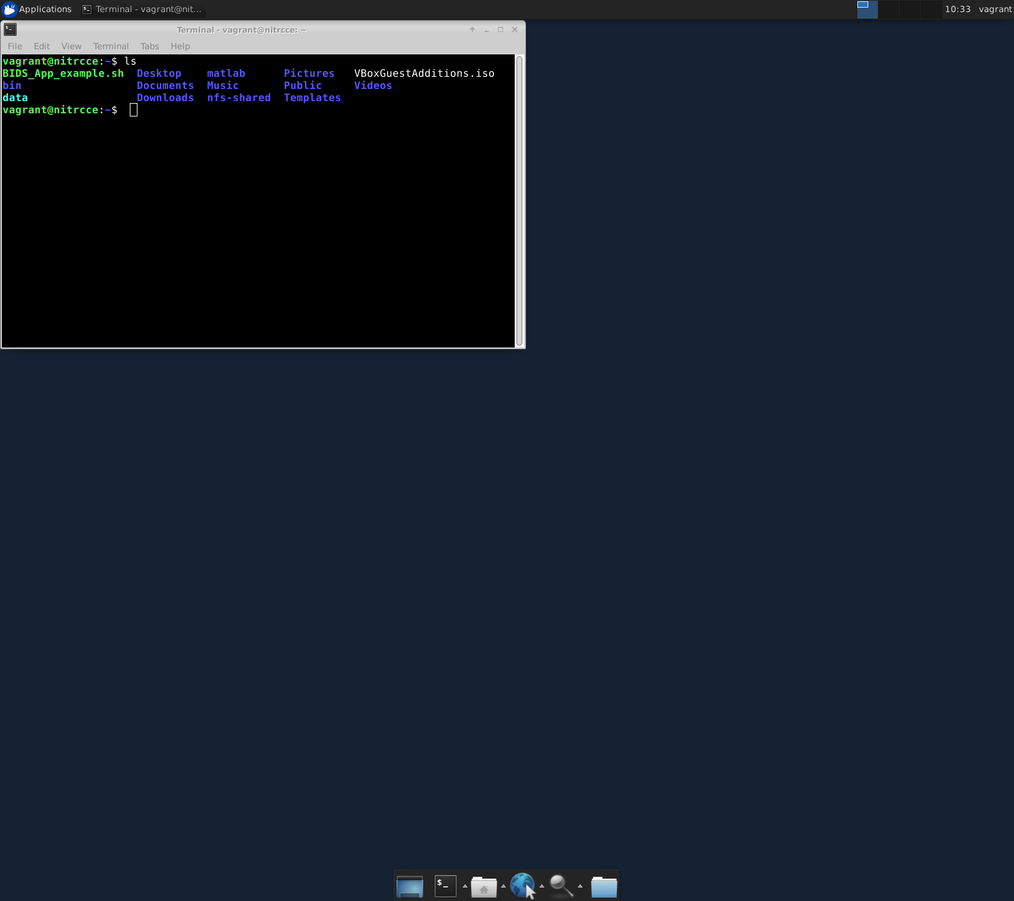Click the 'Documents' directory name
This screenshot has height=901, width=1014.
166,86
